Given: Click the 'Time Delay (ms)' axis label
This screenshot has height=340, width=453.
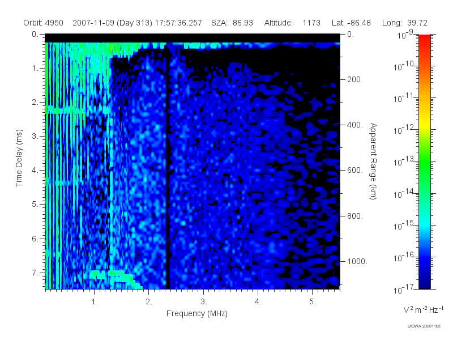Looking at the screenshot, I should (x=19, y=158).
